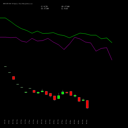Select the large red candle for 08 Dec

(x=87, y=104)
